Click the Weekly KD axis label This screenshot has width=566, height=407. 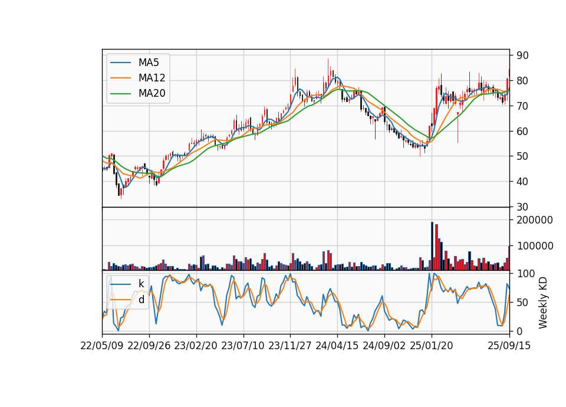pyautogui.click(x=543, y=303)
